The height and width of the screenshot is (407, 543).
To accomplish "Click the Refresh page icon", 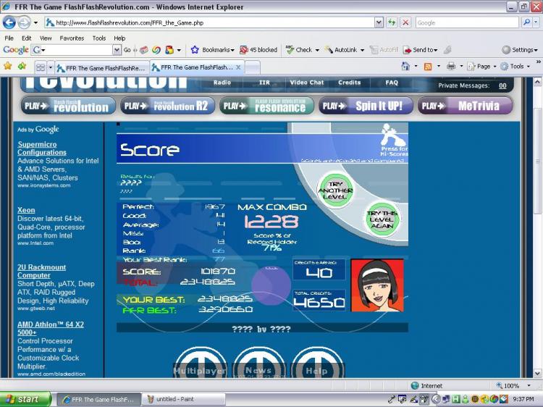I will point(392,22).
